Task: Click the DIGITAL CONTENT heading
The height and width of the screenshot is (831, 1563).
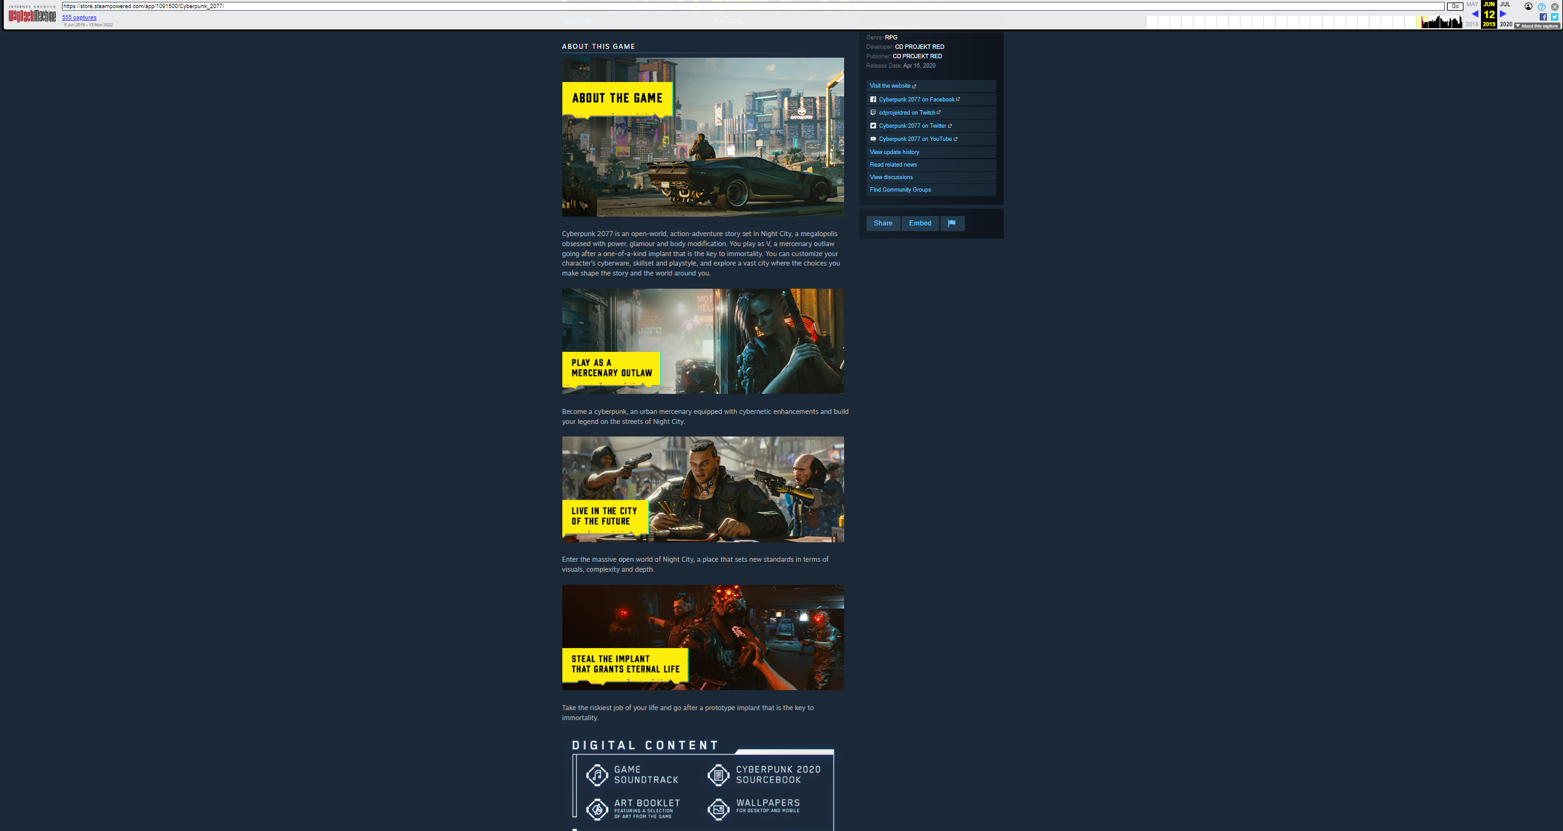Action: 645,745
